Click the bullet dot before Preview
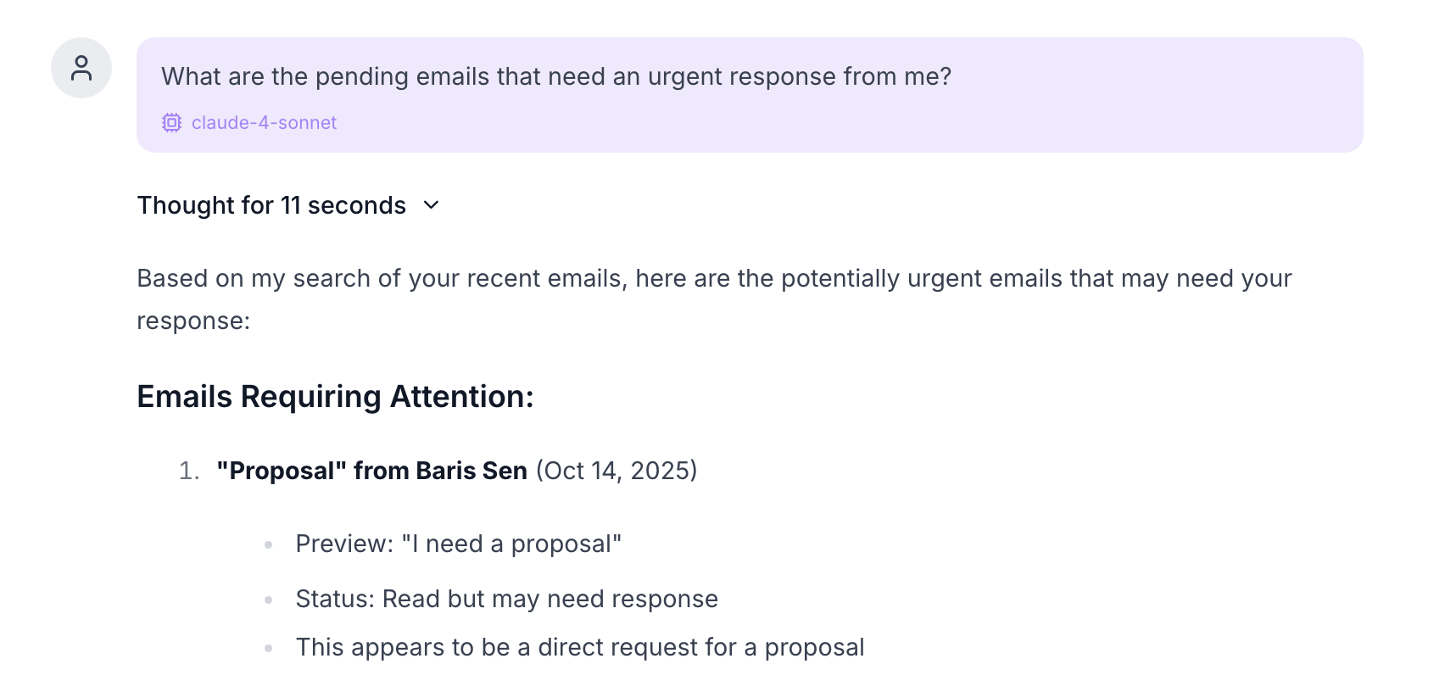The image size is (1445, 692). coord(269,545)
